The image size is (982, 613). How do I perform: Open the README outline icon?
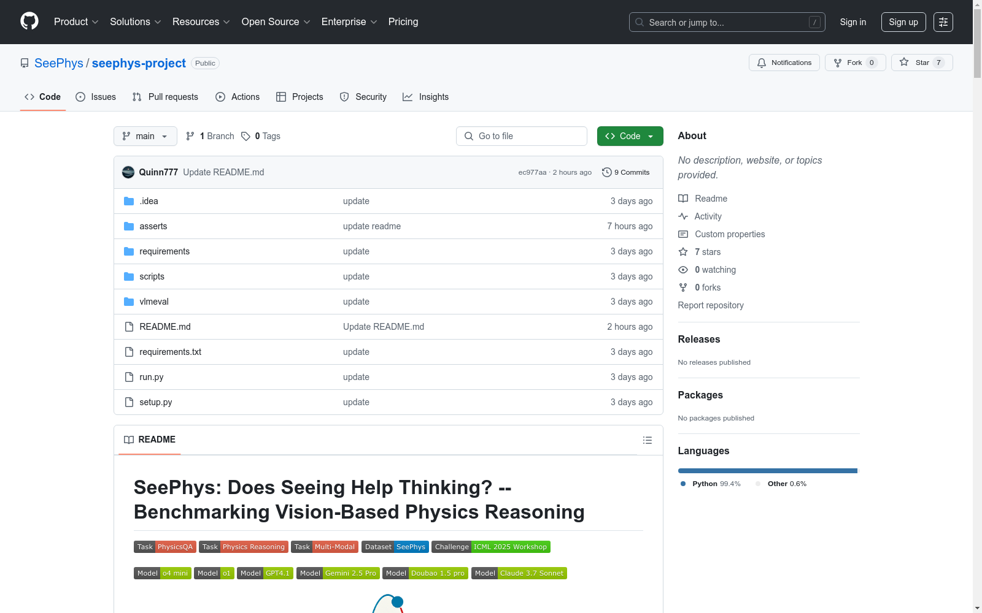pos(648,440)
